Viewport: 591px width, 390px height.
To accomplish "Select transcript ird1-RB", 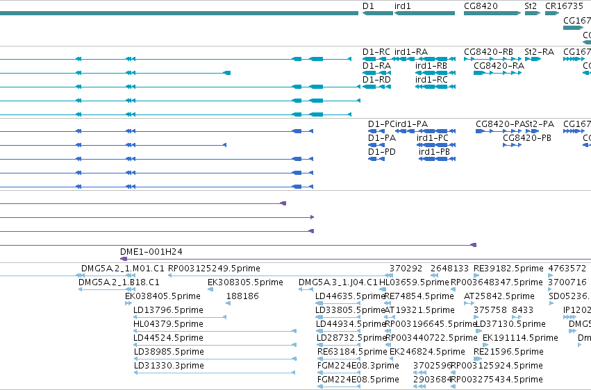I will pos(435,73).
